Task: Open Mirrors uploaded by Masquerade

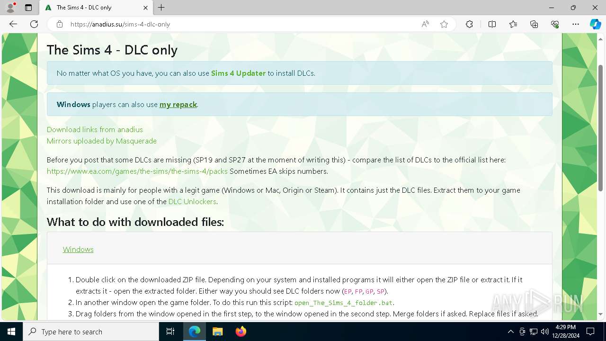Action: point(102,141)
